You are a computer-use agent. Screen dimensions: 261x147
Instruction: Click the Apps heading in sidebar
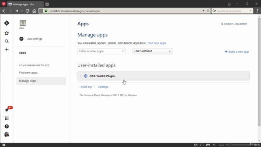[22, 53]
